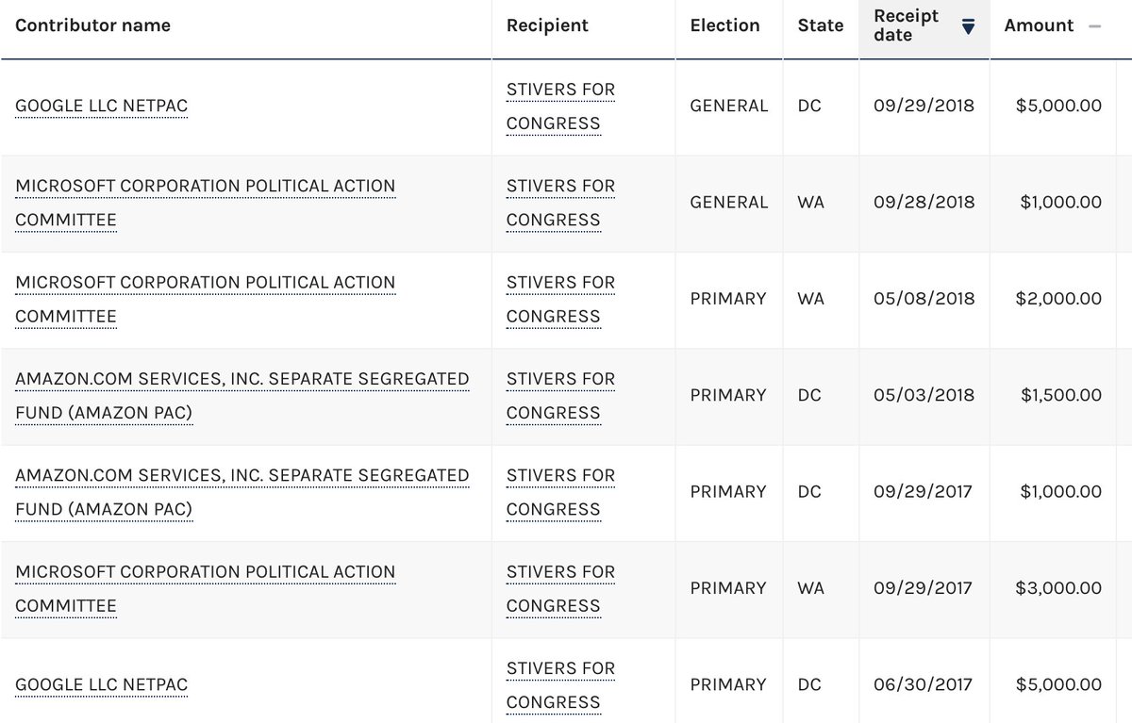Screen dimensions: 1132x723
Task: Click the Receipt date column header text
Action: (907, 25)
